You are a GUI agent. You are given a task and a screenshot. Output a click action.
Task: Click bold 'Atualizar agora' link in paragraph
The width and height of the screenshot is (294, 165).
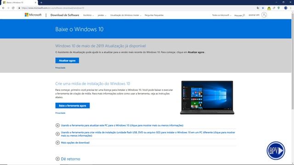(x=196, y=52)
